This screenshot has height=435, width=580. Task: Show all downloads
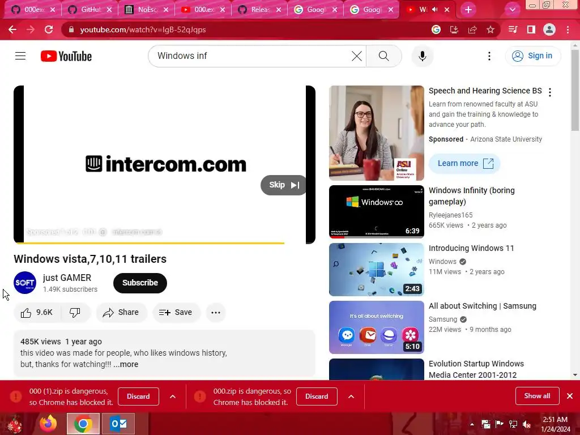coord(537,396)
